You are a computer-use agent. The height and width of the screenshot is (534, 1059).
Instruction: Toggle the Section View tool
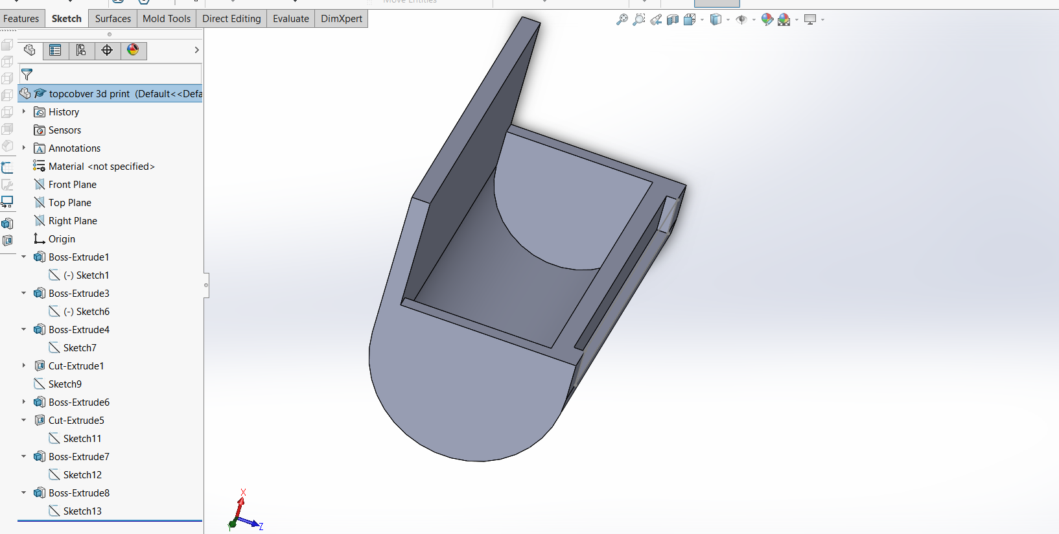673,19
